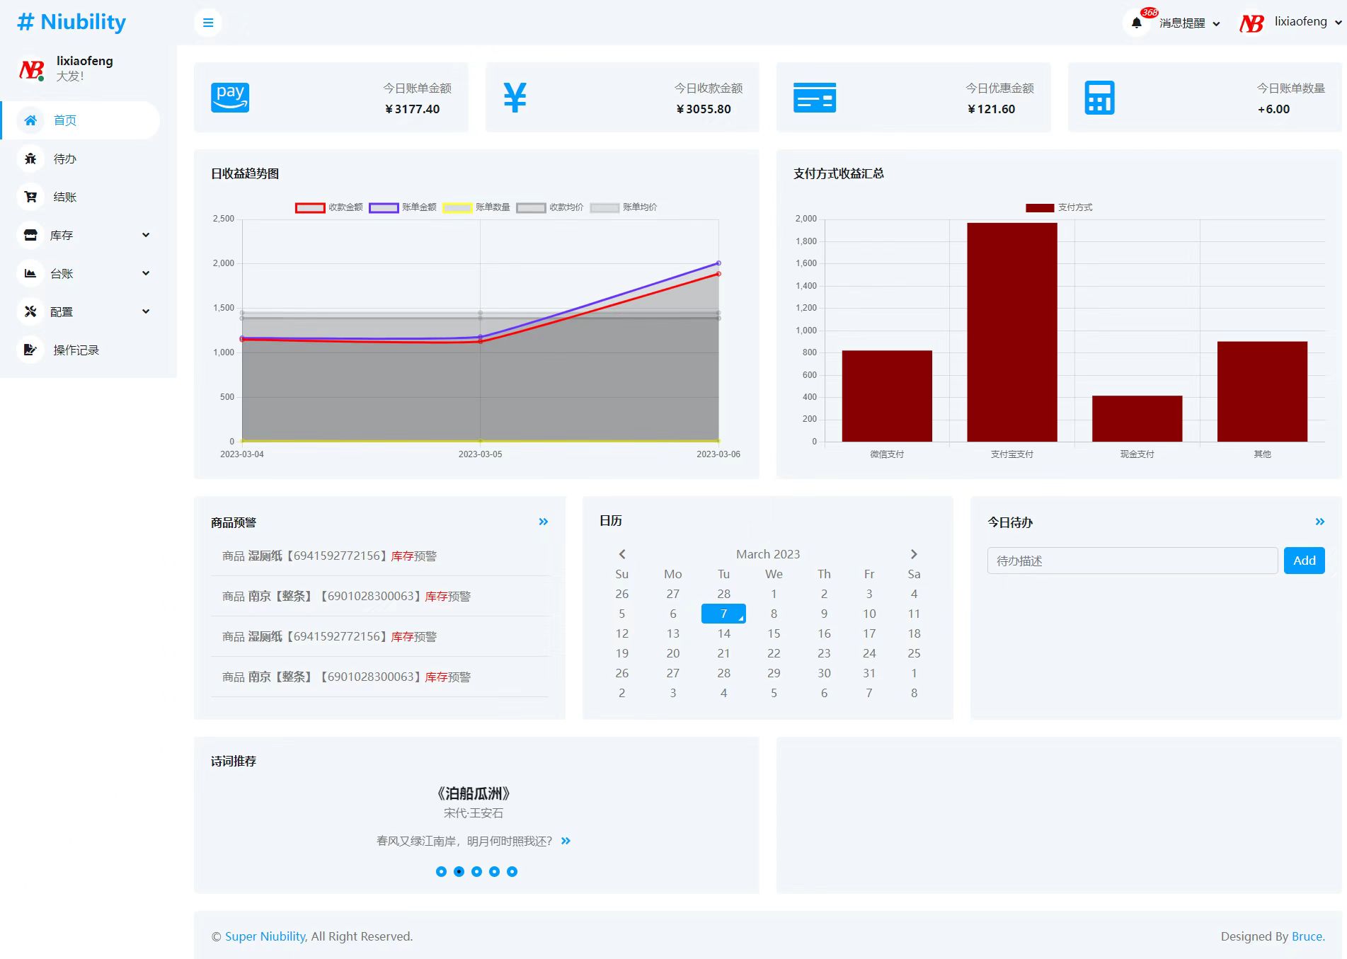The width and height of the screenshot is (1347, 959).
Task: Open the 首页 menu item
Action: tap(81, 120)
